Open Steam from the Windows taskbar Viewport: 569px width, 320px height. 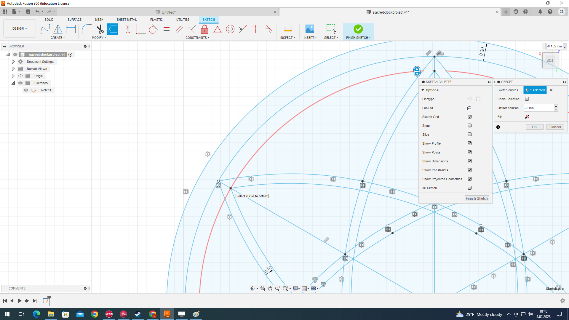(138, 314)
